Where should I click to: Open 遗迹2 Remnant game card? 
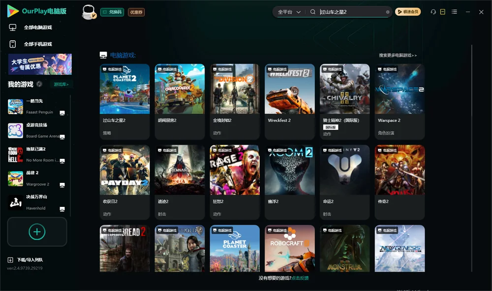(x=180, y=182)
